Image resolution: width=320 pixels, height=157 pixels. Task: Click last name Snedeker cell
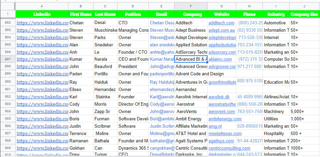(x=105, y=45)
